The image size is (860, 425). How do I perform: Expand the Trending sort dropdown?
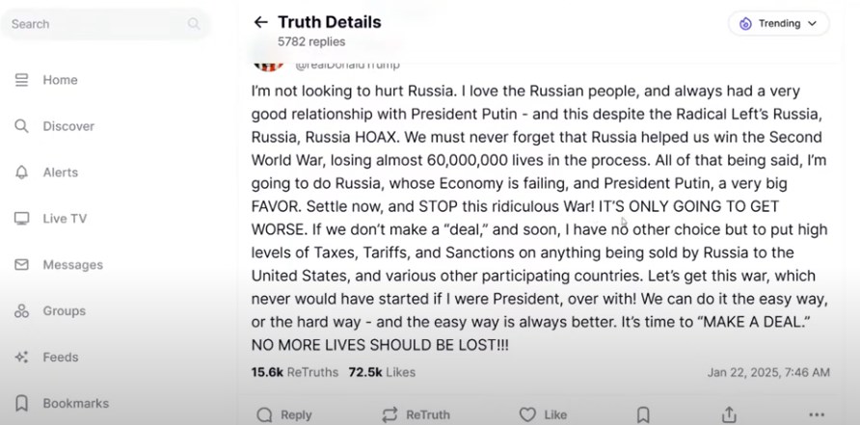point(778,23)
